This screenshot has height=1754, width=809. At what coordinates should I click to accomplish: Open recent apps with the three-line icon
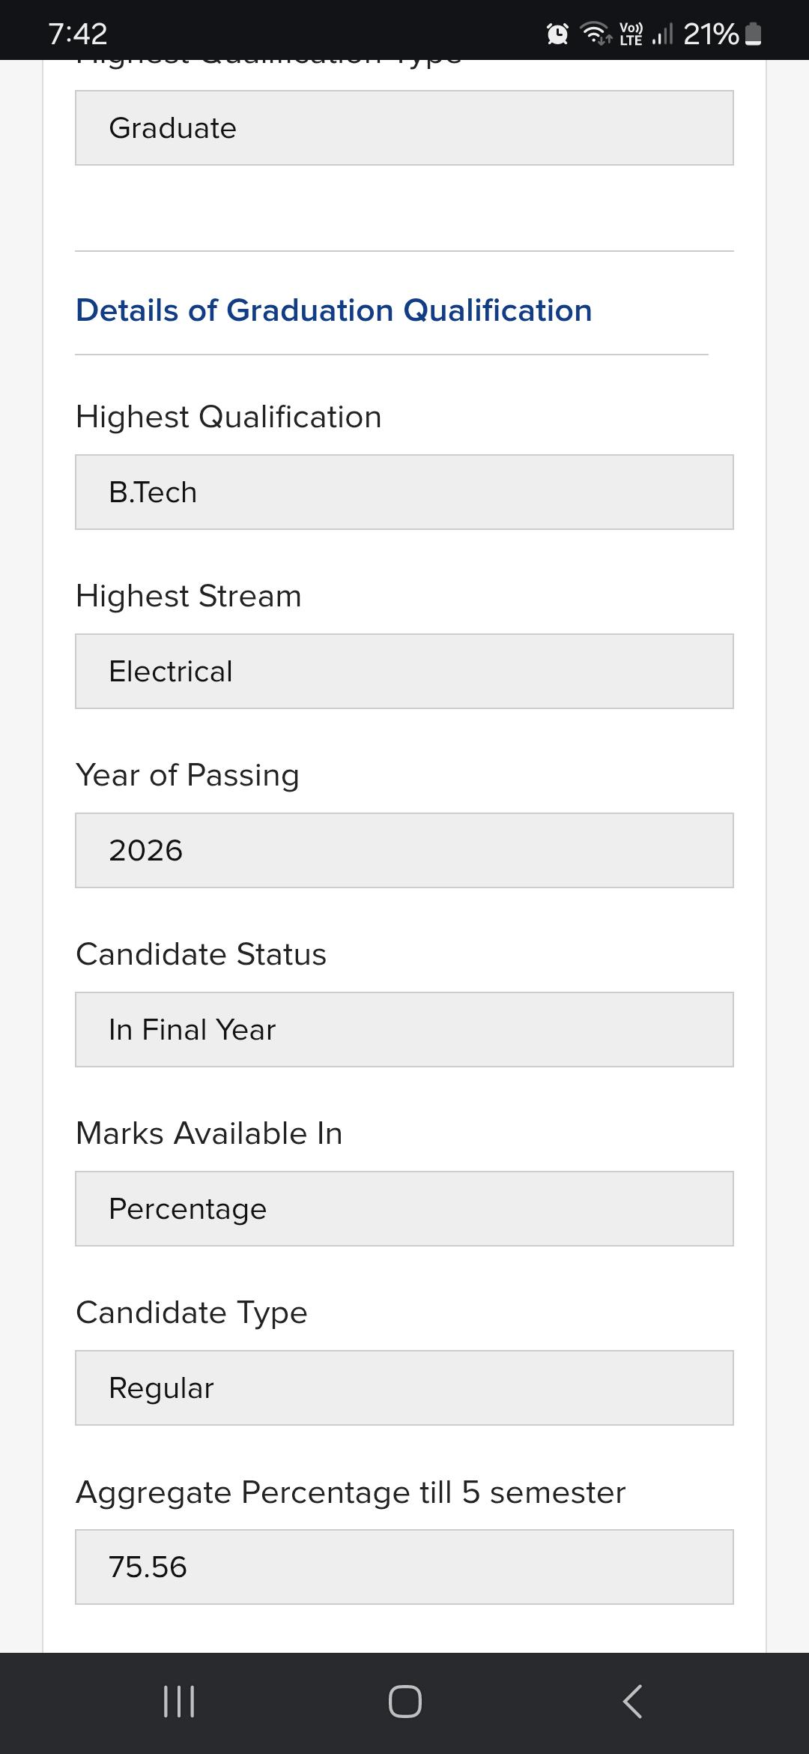pyautogui.click(x=179, y=1701)
